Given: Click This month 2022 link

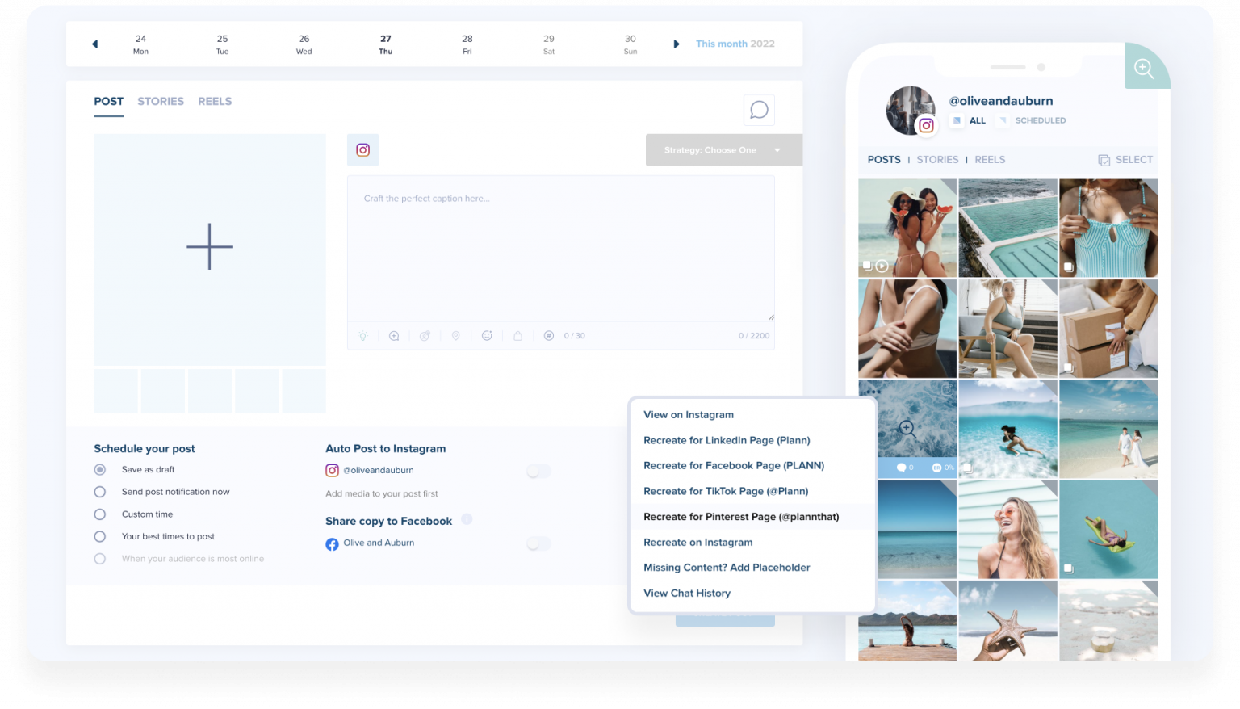Looking at the screenshot, I should [x=735, y=44].
